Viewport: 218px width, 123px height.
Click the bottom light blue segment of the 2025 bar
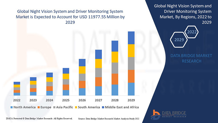click(x=66, y=93)
